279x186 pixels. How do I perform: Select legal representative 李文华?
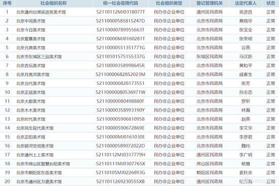[x=246, y=128]
